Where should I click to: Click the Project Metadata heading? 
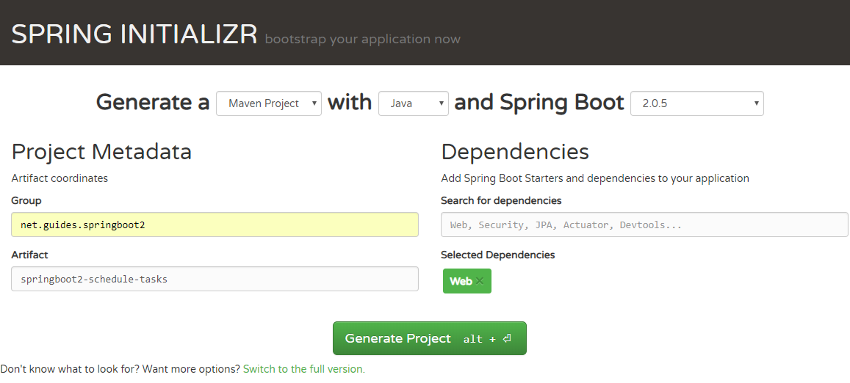click(101, 152)
